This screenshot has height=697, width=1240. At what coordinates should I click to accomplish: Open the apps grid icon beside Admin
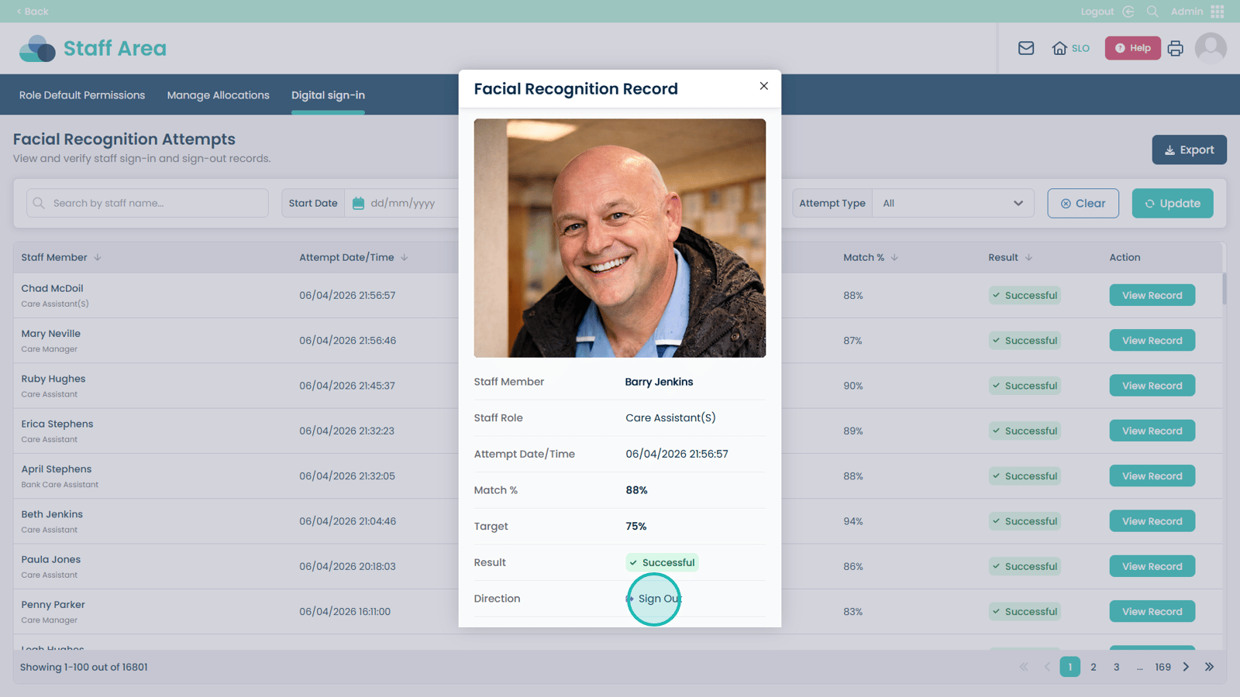(1218, 12)
